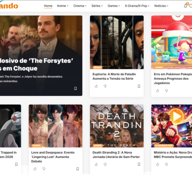The image size is (192, 175).
Task: Click the Love and Deepspace thumbnail image
Action: (x=55, y=126)
